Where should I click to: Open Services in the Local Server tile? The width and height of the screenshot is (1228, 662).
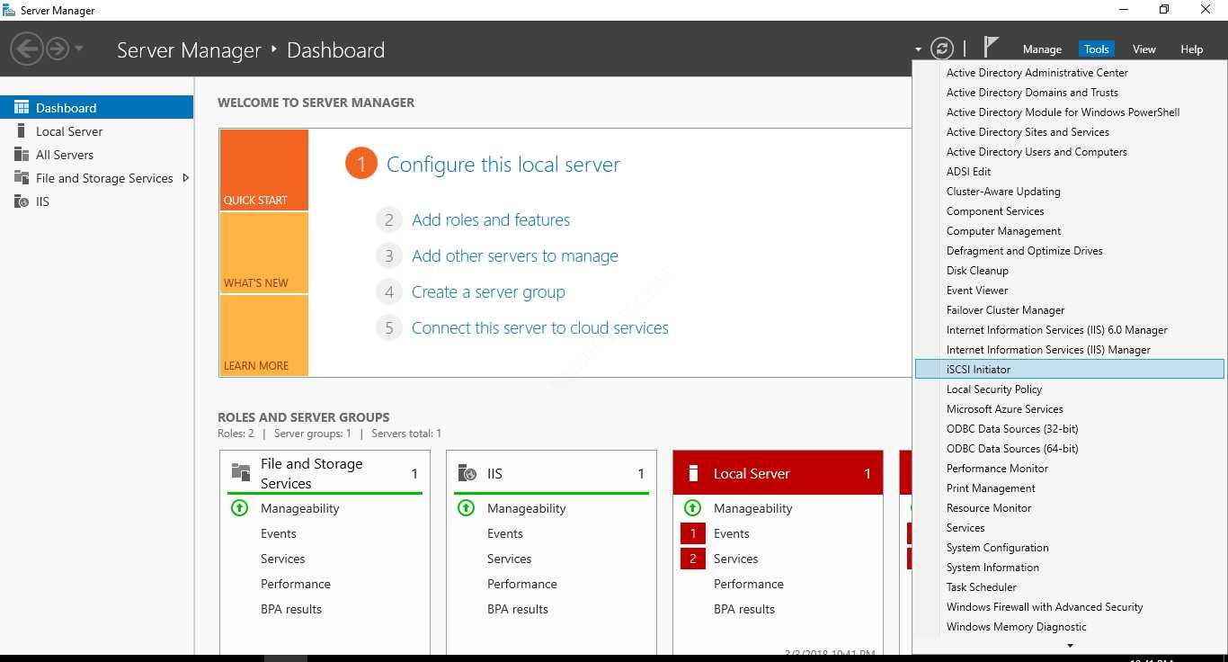pos(736,559)
